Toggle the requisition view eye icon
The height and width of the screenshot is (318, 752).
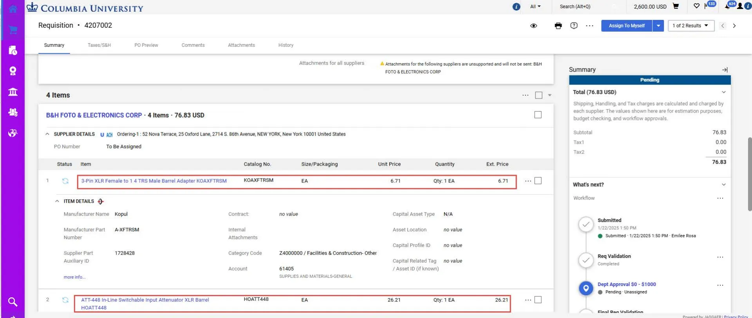coord(533,26)
